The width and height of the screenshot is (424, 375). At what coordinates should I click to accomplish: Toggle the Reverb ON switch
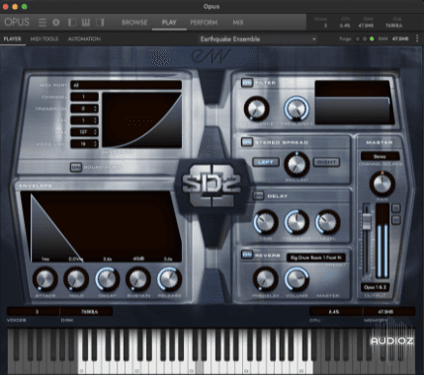pos(247,255)
